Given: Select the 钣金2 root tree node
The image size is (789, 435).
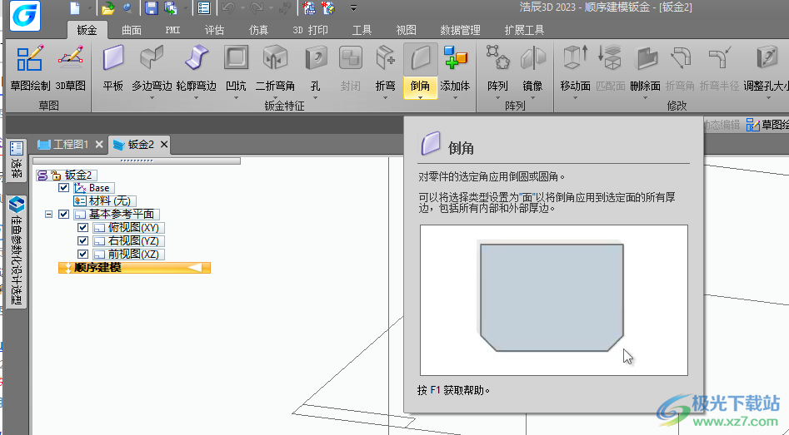Looking at the screenshot, I should [x=67, y=175].
